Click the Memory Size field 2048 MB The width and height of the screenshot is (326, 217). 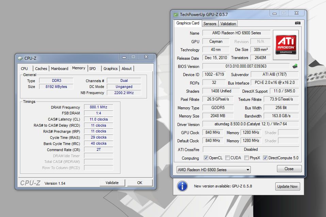pyautogui.click(x=218, y=116)
